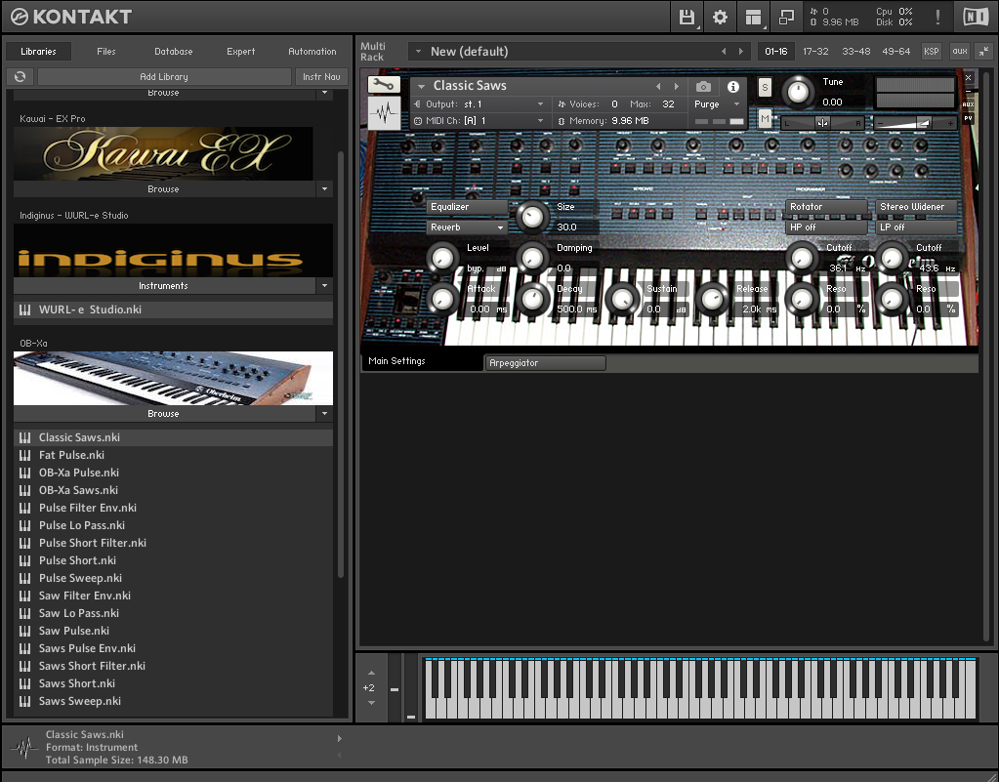Viewport: 999px width, 782px height.
Task: Switch to the Expert tab
Action: click(x=241, y=52)
